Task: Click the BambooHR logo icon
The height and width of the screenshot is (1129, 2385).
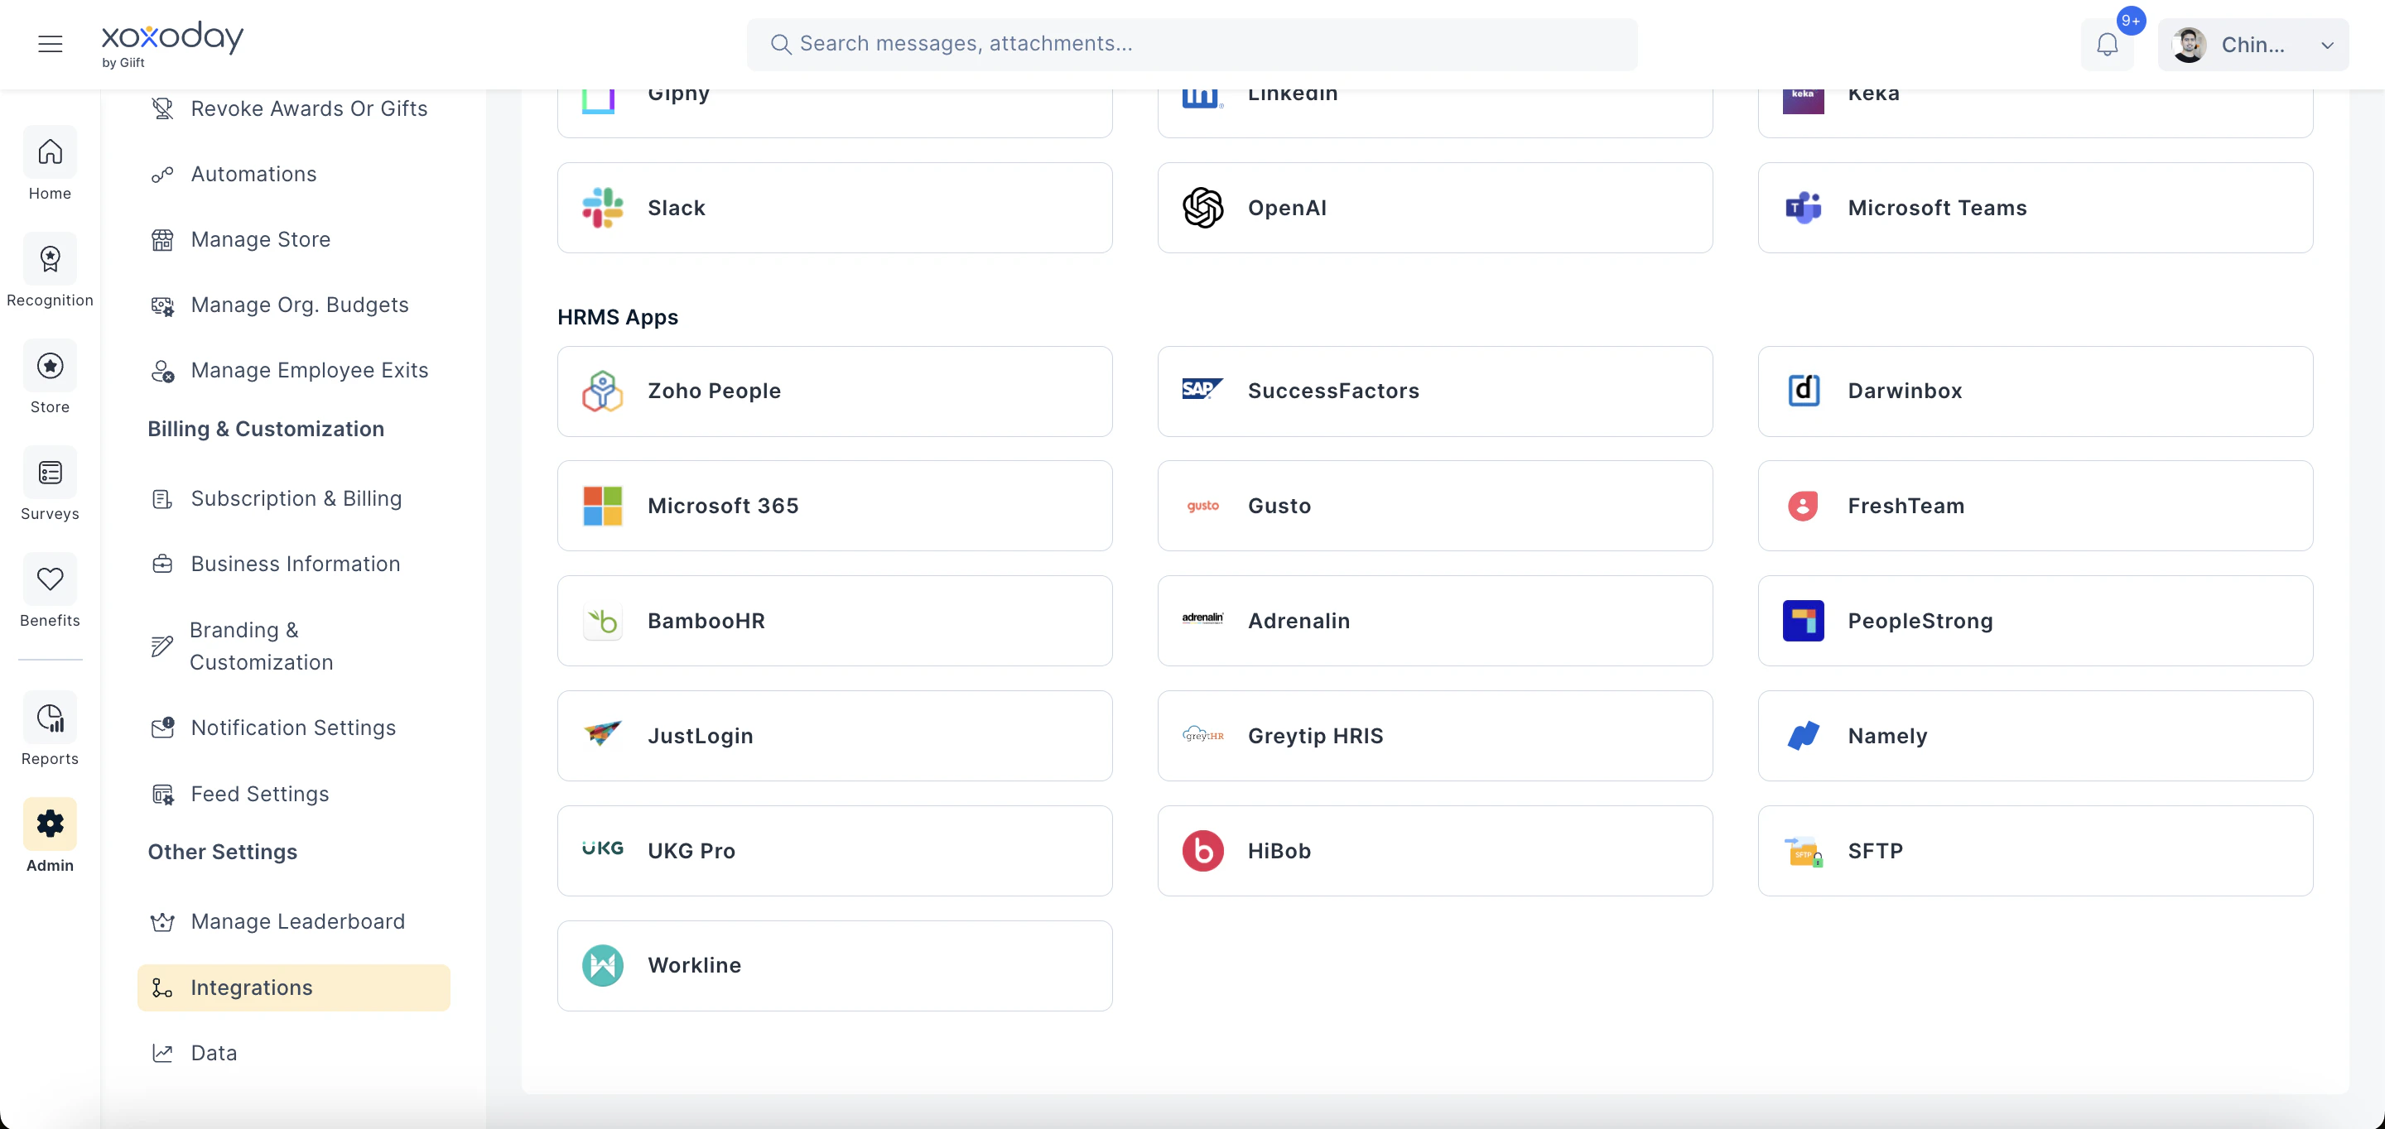Action: click(x=603, y=621)
